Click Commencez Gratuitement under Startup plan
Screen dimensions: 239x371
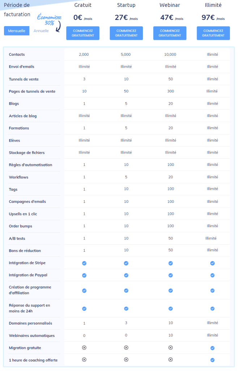[x=126, y=33]
